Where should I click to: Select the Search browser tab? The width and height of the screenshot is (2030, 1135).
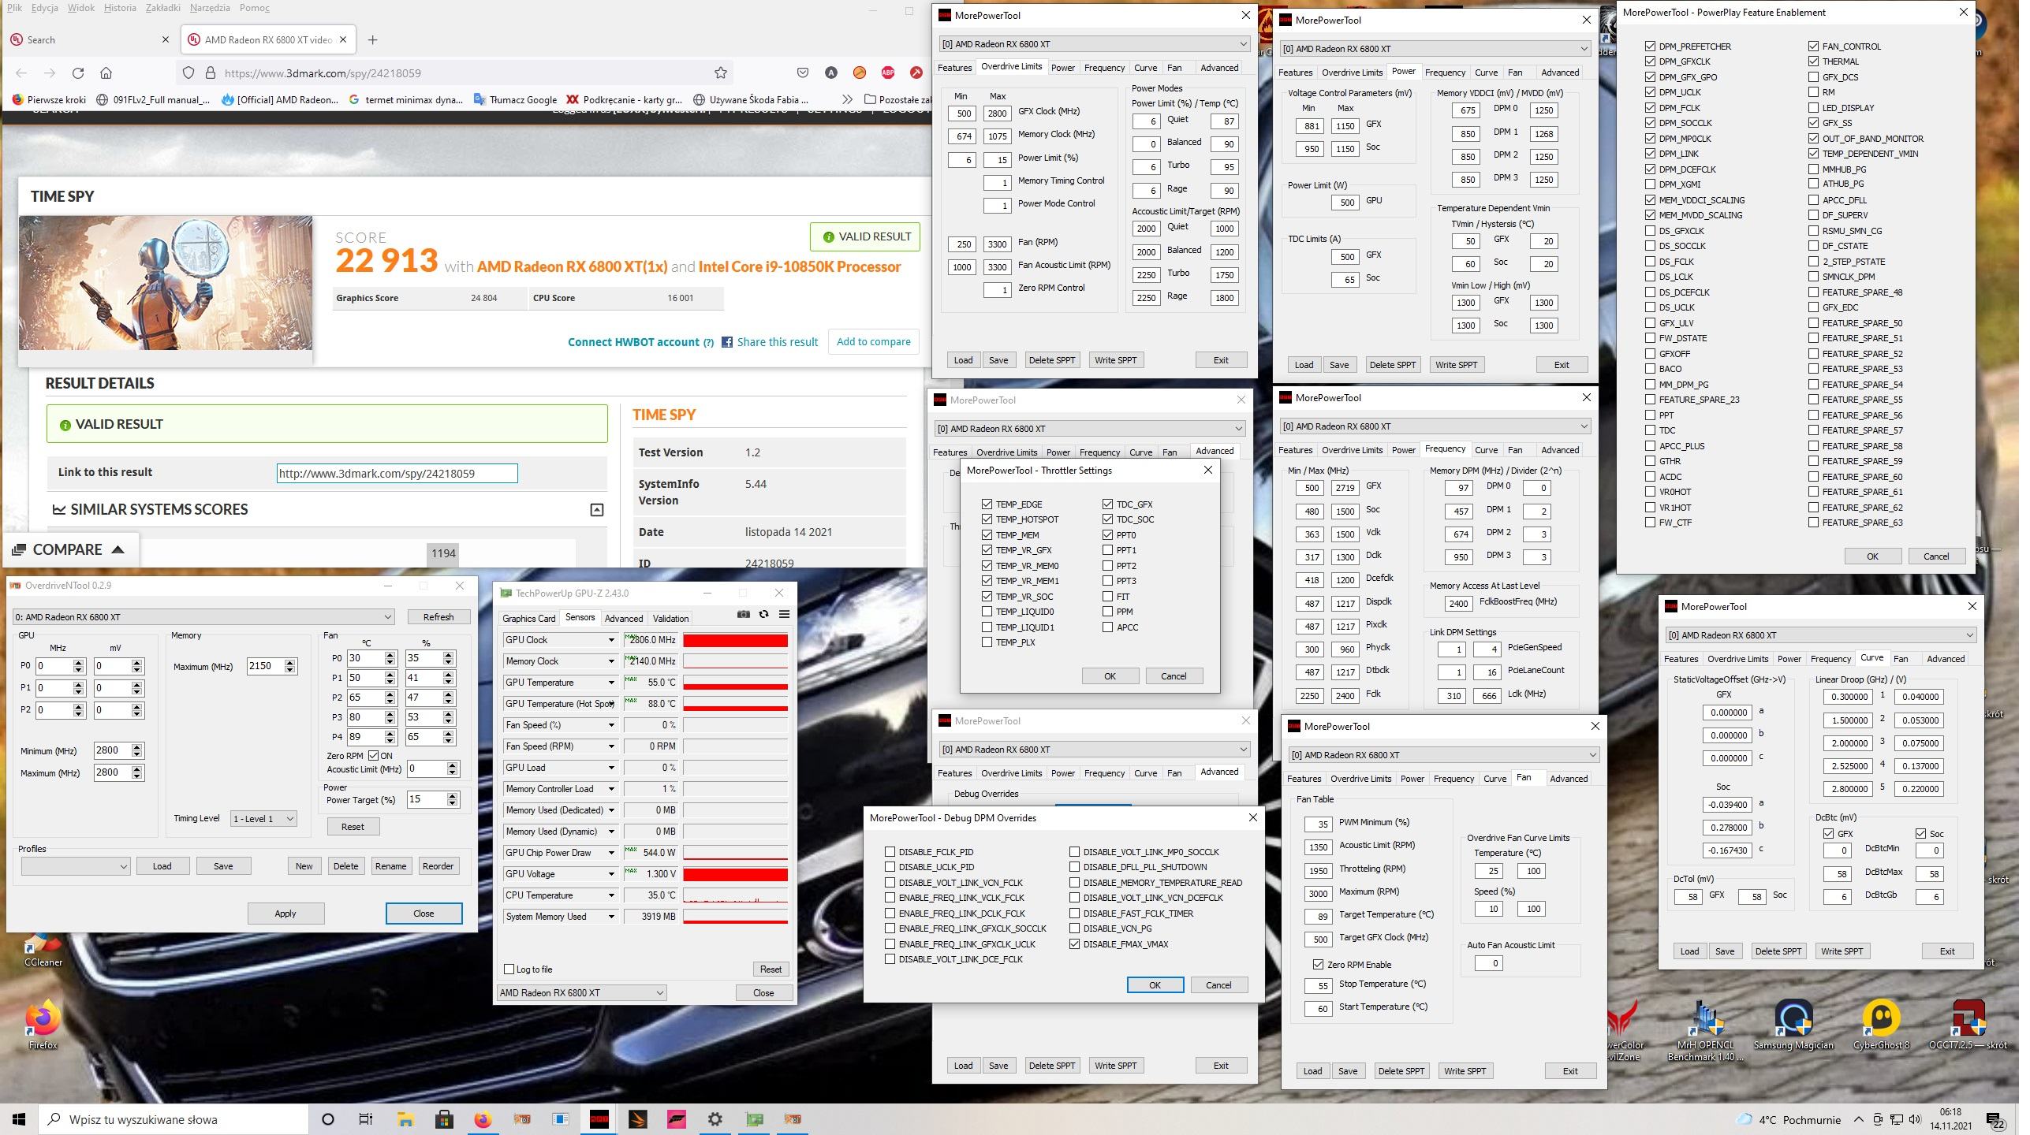tap(87, 40)
